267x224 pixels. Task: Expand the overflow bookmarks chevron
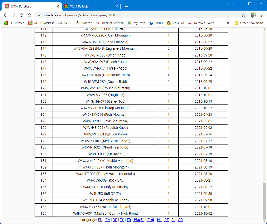pyautogui.click(x=228, y=23)
